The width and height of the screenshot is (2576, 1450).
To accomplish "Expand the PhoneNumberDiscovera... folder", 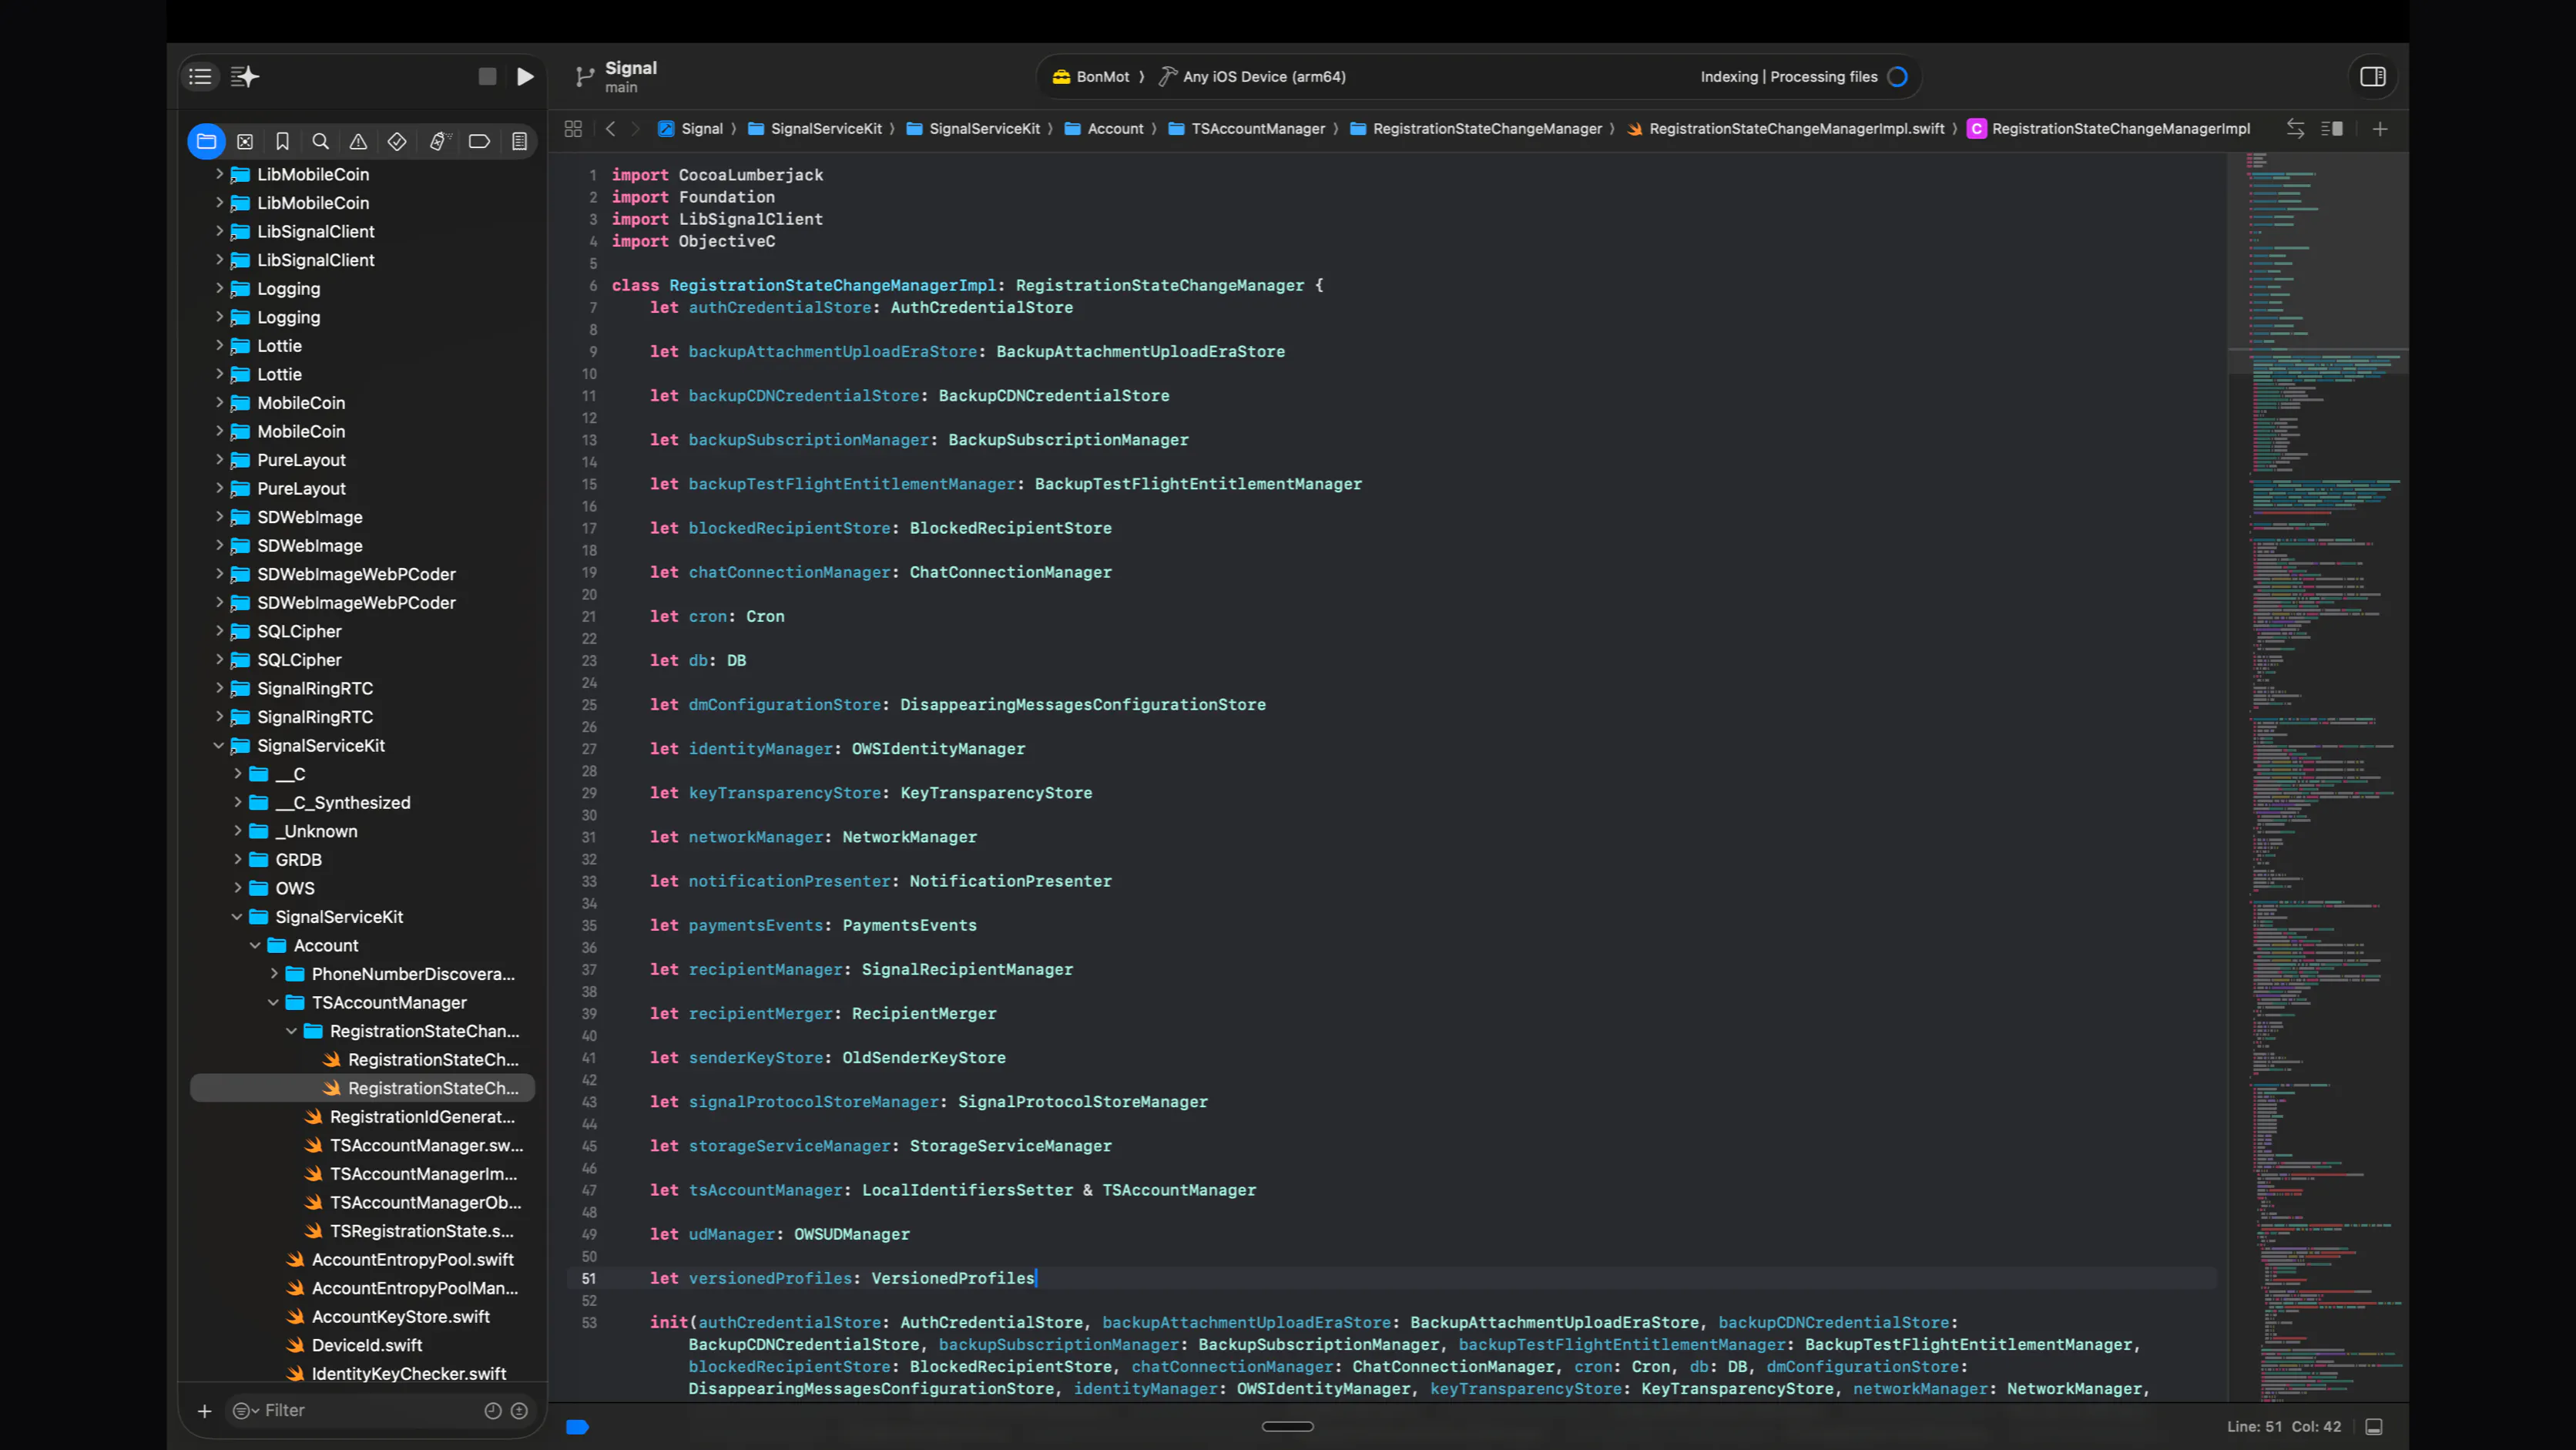I will pos(274,974).
